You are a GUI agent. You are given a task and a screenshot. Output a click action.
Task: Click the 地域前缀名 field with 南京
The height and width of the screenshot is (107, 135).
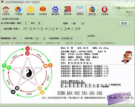pyautogui.click(x=17, y=38)
